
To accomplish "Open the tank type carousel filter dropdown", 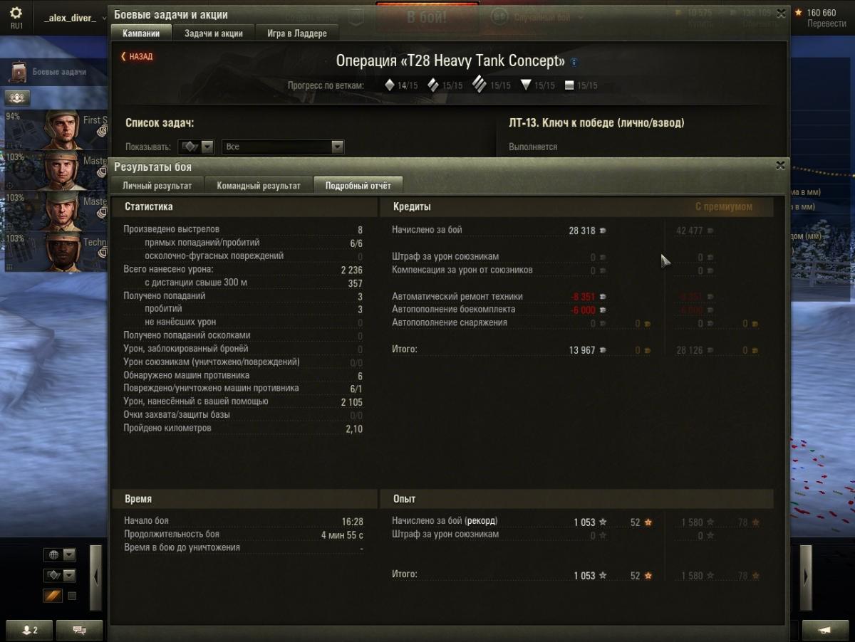I will tap(60, 575).
